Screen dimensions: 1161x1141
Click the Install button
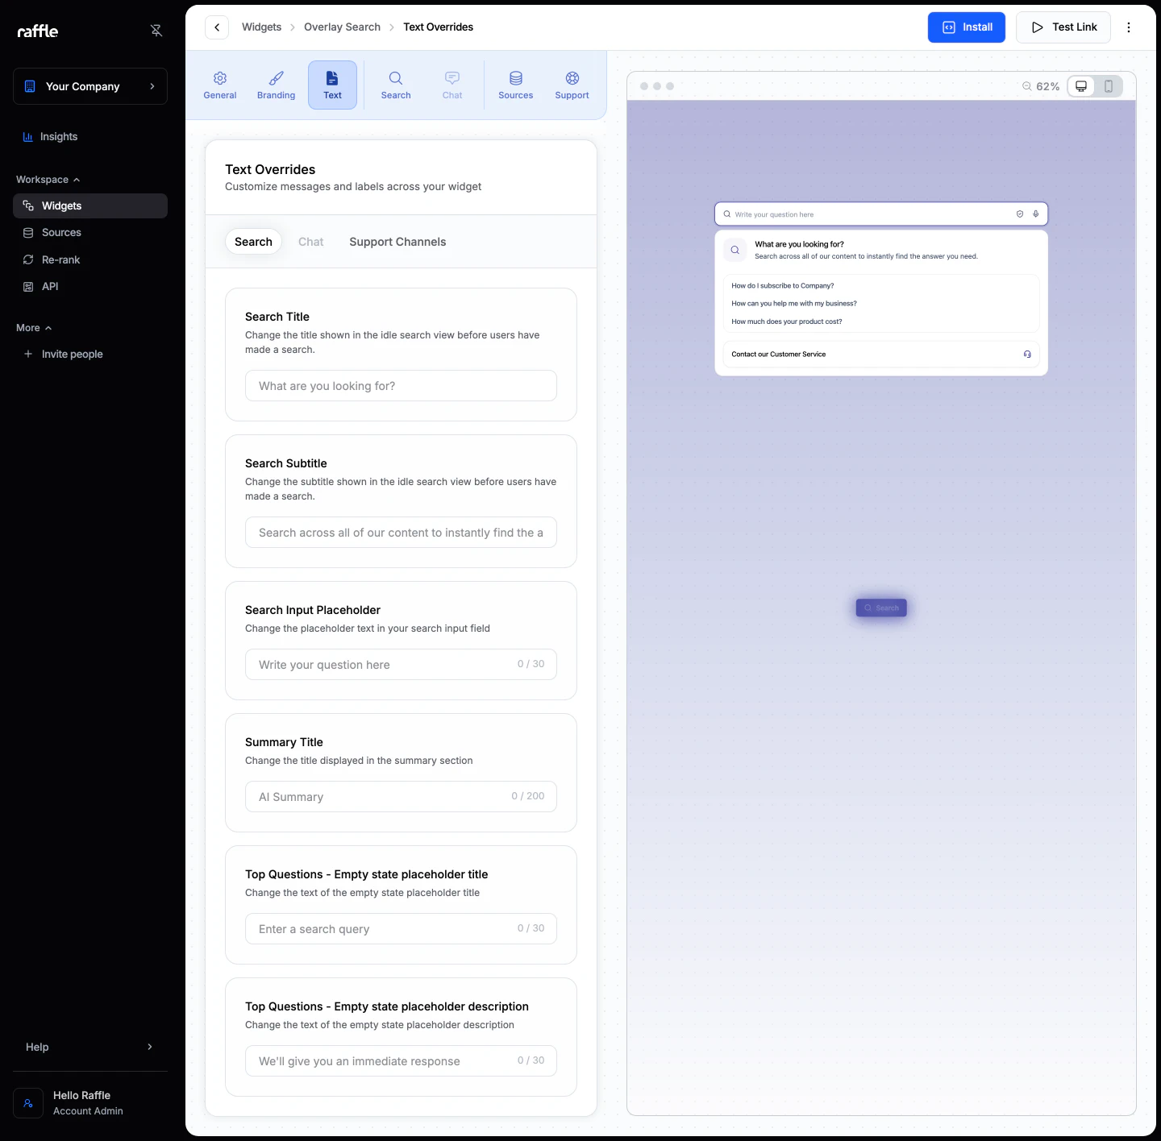[x=967, y=27]
